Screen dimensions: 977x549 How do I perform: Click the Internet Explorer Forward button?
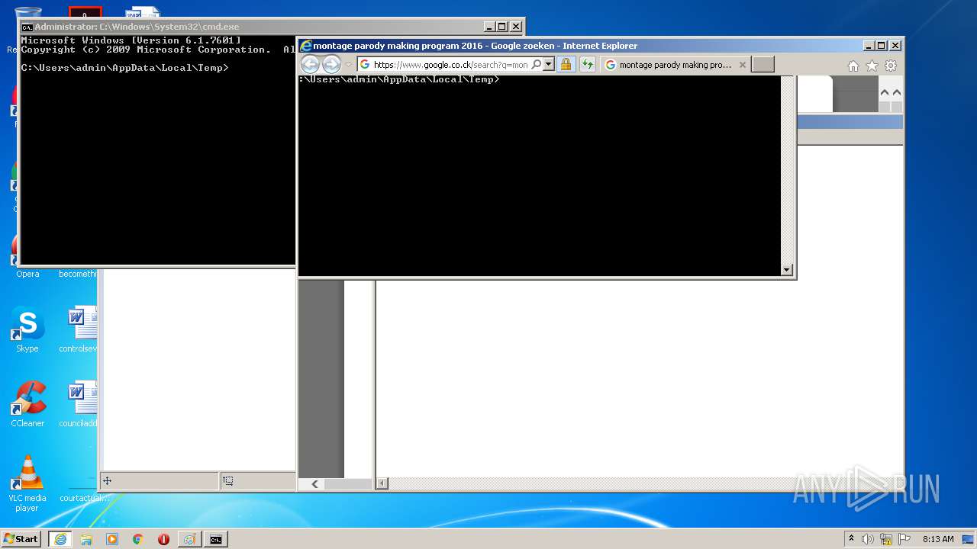pos(331,65)
